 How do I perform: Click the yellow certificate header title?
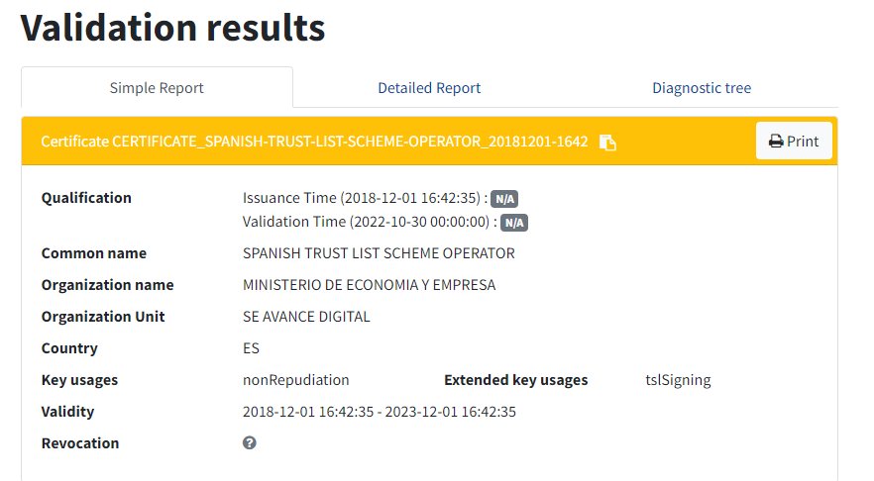point(317,143)
